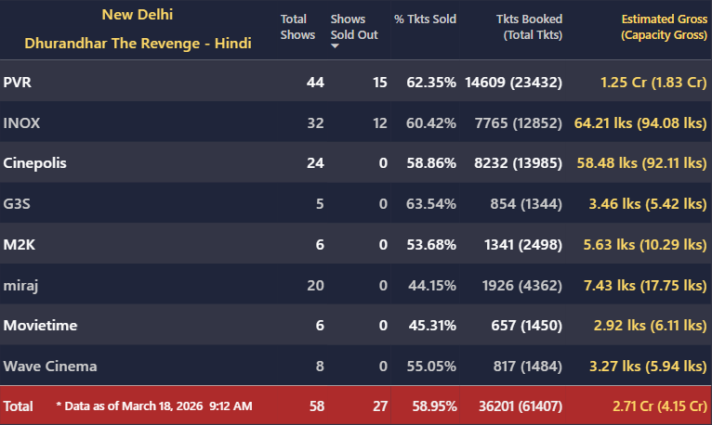Click miraj percentage 44.15%
Screen dimensions: 712x425
pyautogui.click(x=432, y=286)
